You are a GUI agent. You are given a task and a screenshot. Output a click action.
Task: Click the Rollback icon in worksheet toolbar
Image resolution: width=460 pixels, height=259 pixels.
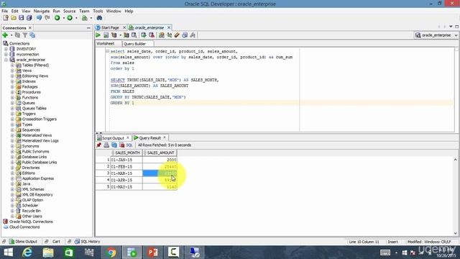pyautogui.click(x=152, y=35)
